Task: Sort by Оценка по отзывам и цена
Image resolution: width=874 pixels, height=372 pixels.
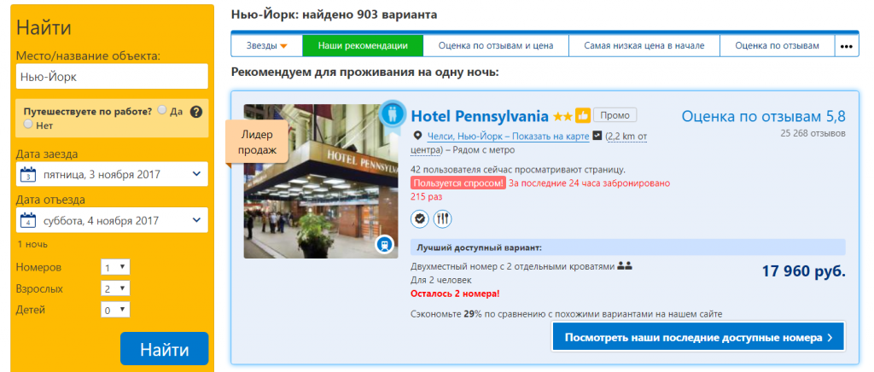Action: [496, 46]
